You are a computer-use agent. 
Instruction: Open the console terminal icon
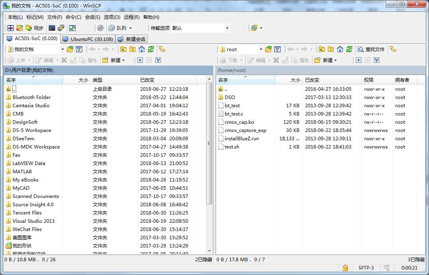(52, 28)
